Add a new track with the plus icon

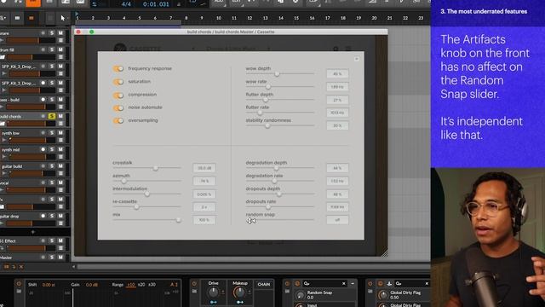[x=33, y=232]
